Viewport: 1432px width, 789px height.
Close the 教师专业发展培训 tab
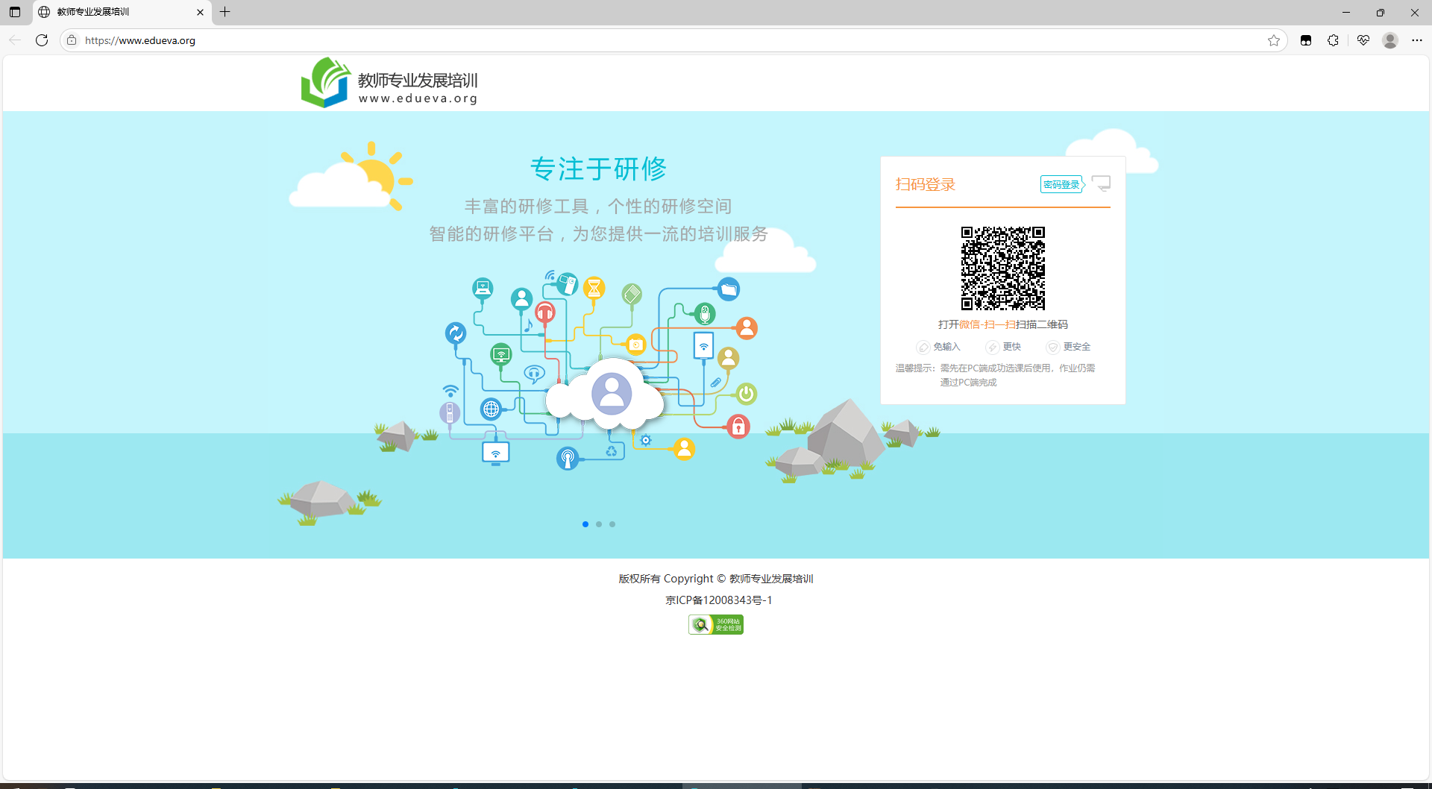(x=200, y=12)
